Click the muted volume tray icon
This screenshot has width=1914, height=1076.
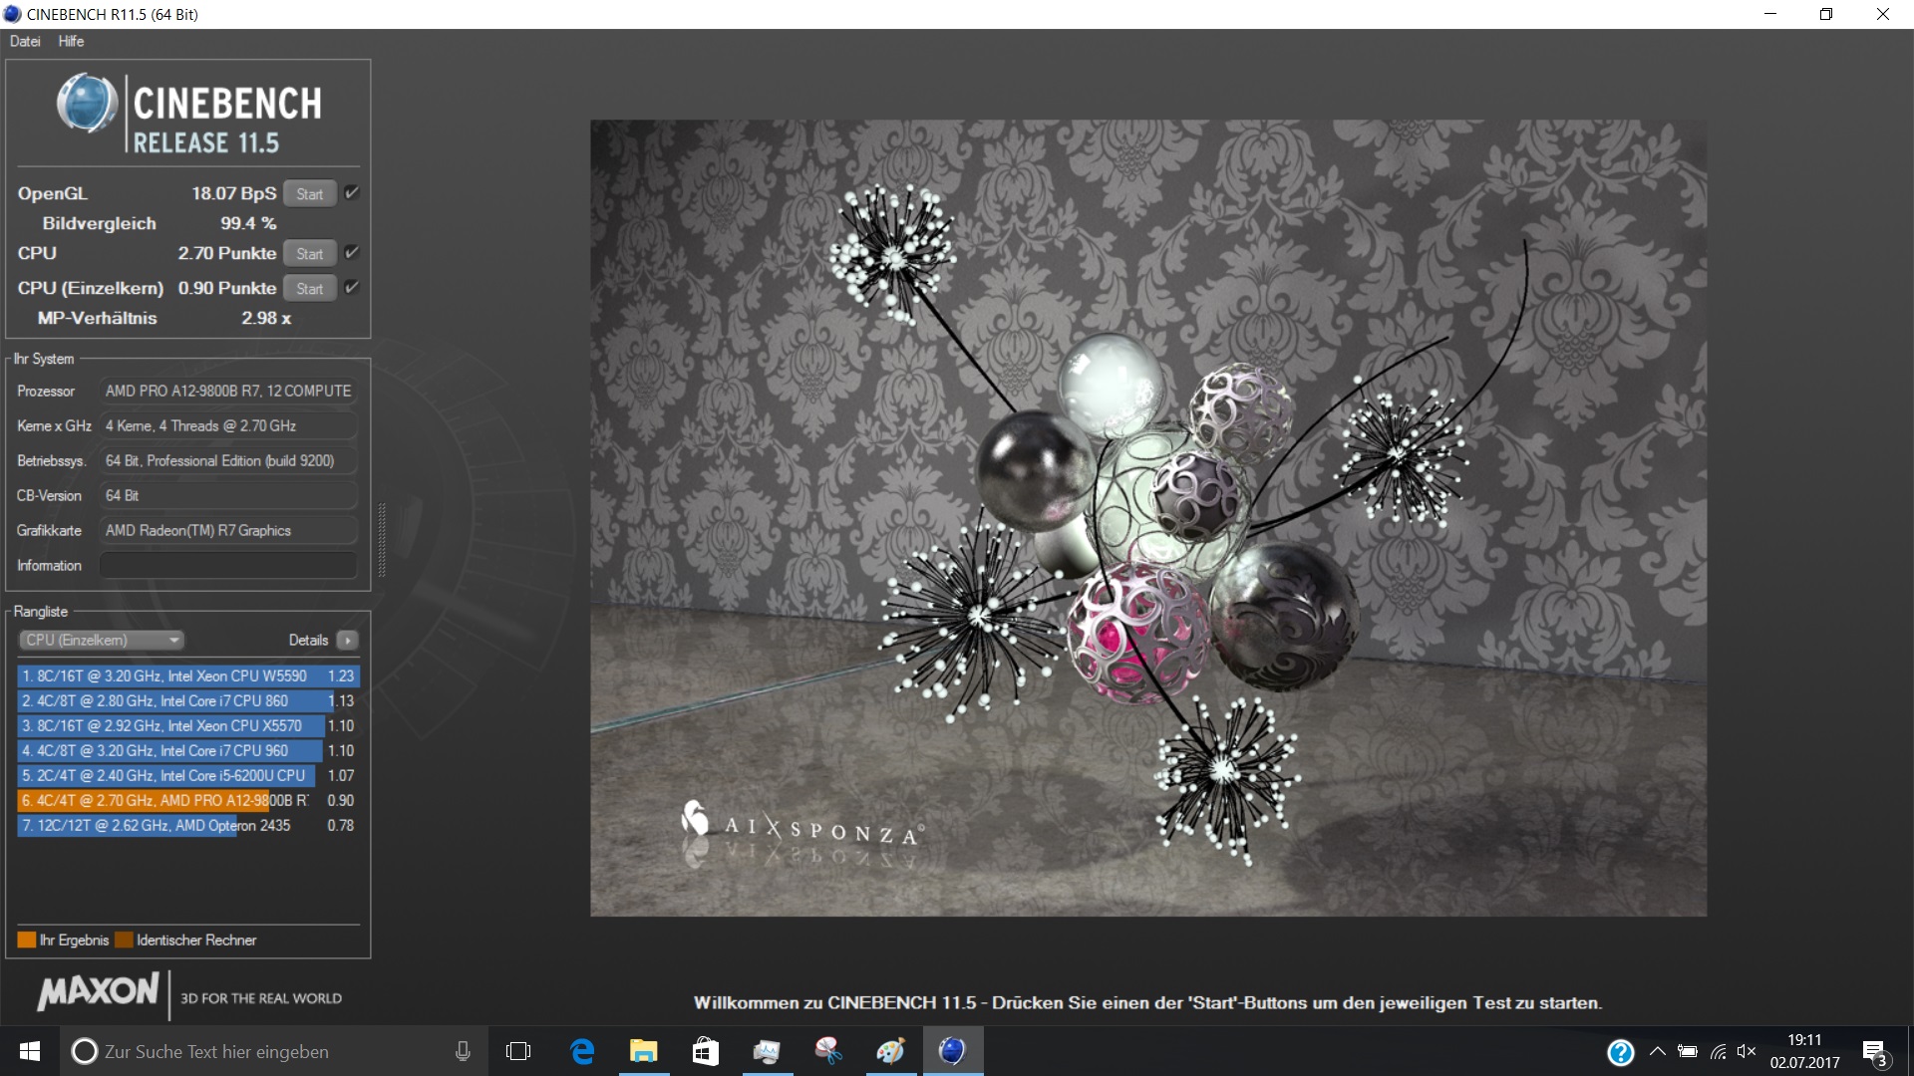1747,1051
